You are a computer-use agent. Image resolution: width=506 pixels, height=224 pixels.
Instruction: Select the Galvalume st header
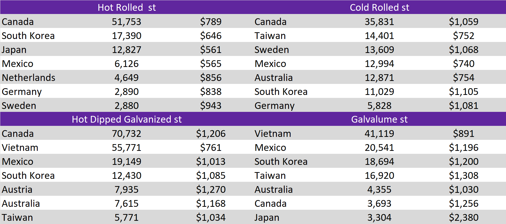379,119
